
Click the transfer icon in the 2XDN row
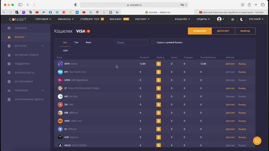[x=158, y=80]
